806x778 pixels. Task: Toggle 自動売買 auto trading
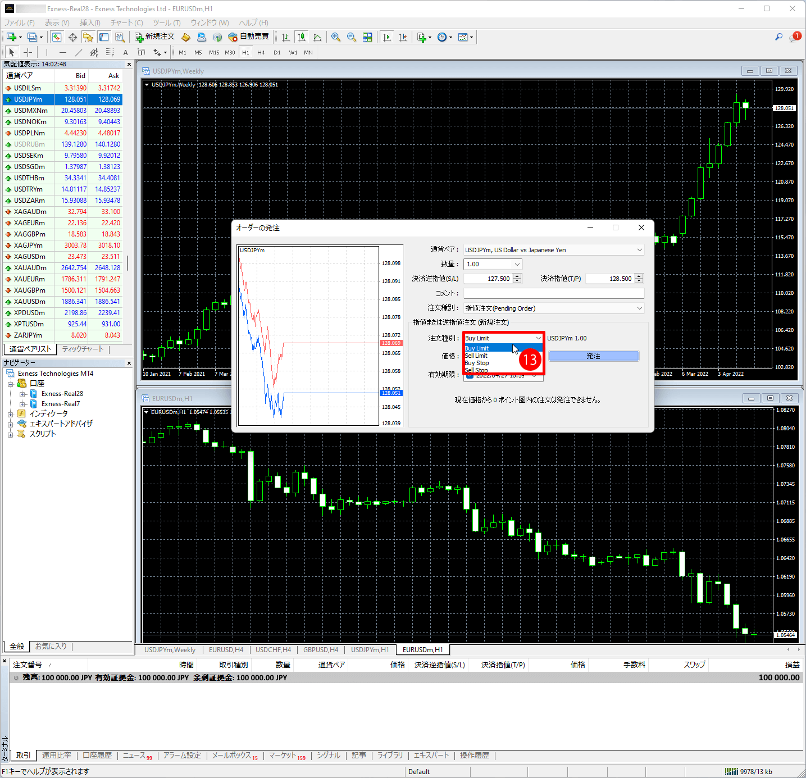tap(248, 37)
